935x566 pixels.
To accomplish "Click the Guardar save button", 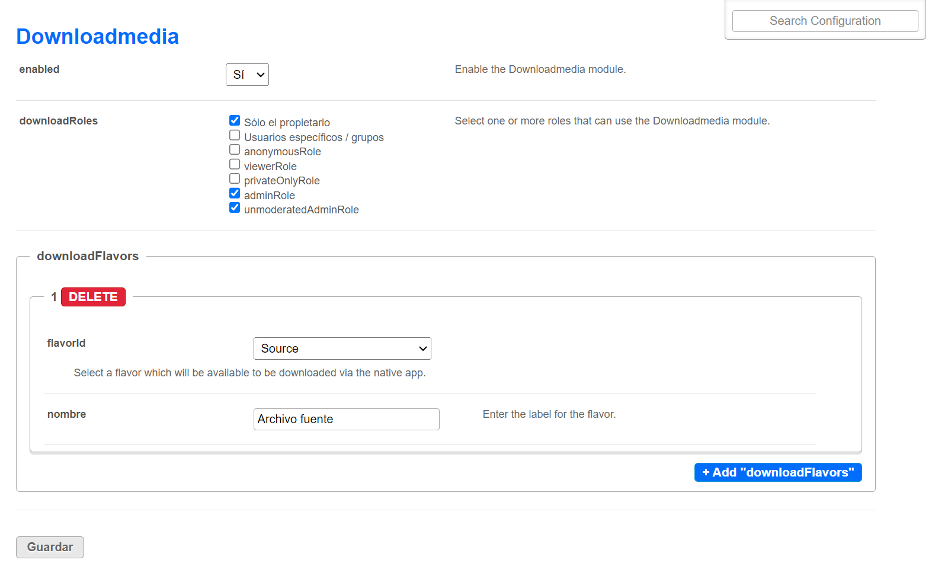I will pos(50,547).
